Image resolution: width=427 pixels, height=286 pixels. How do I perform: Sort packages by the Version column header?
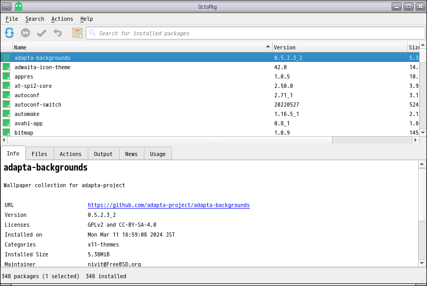340,47
